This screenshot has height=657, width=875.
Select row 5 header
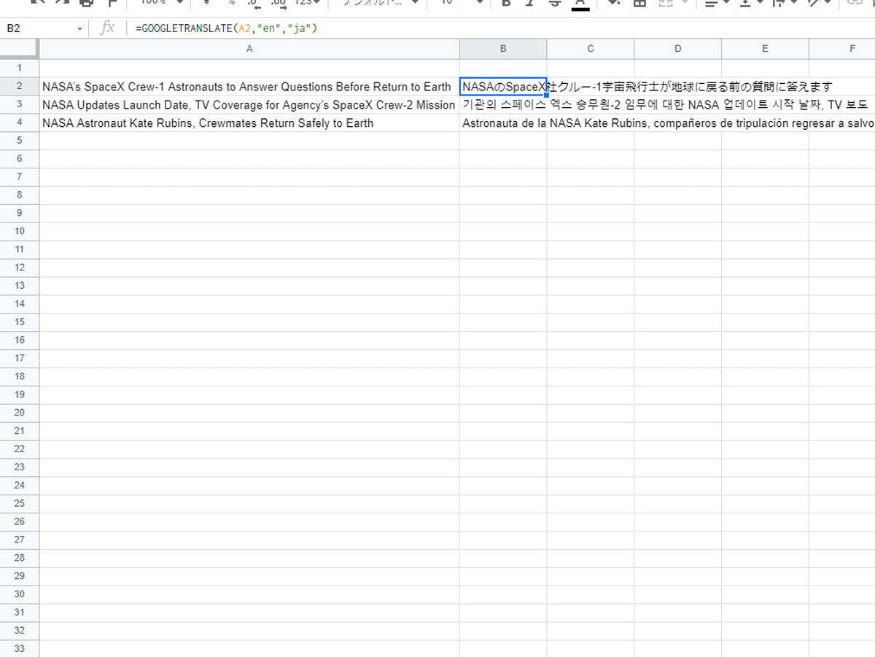[x=19, y=141]
